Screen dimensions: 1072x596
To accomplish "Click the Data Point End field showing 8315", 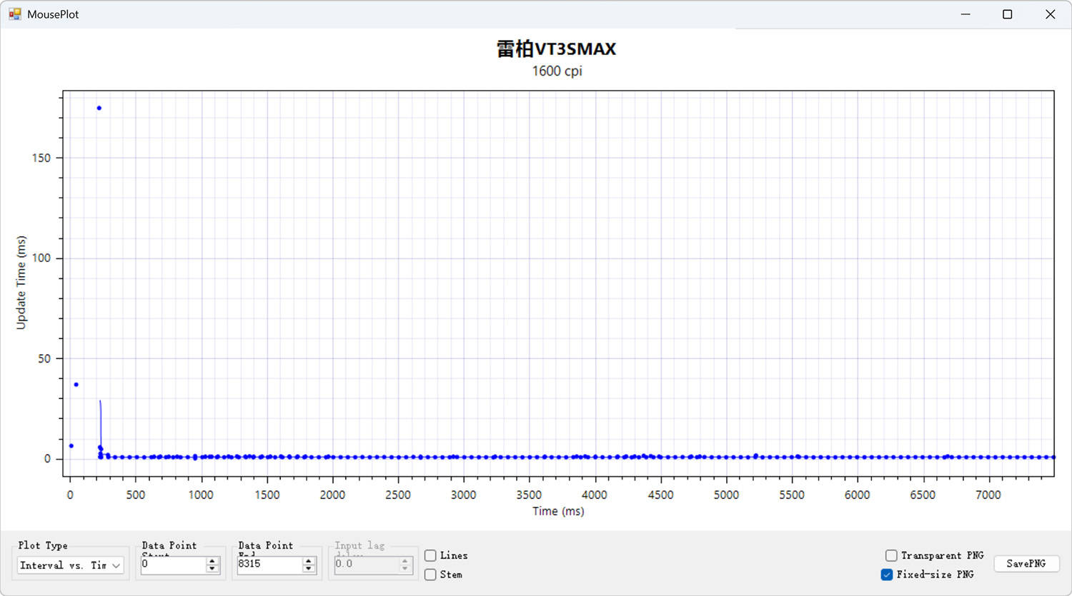I will pyautogui.click(x=269, y=565).
